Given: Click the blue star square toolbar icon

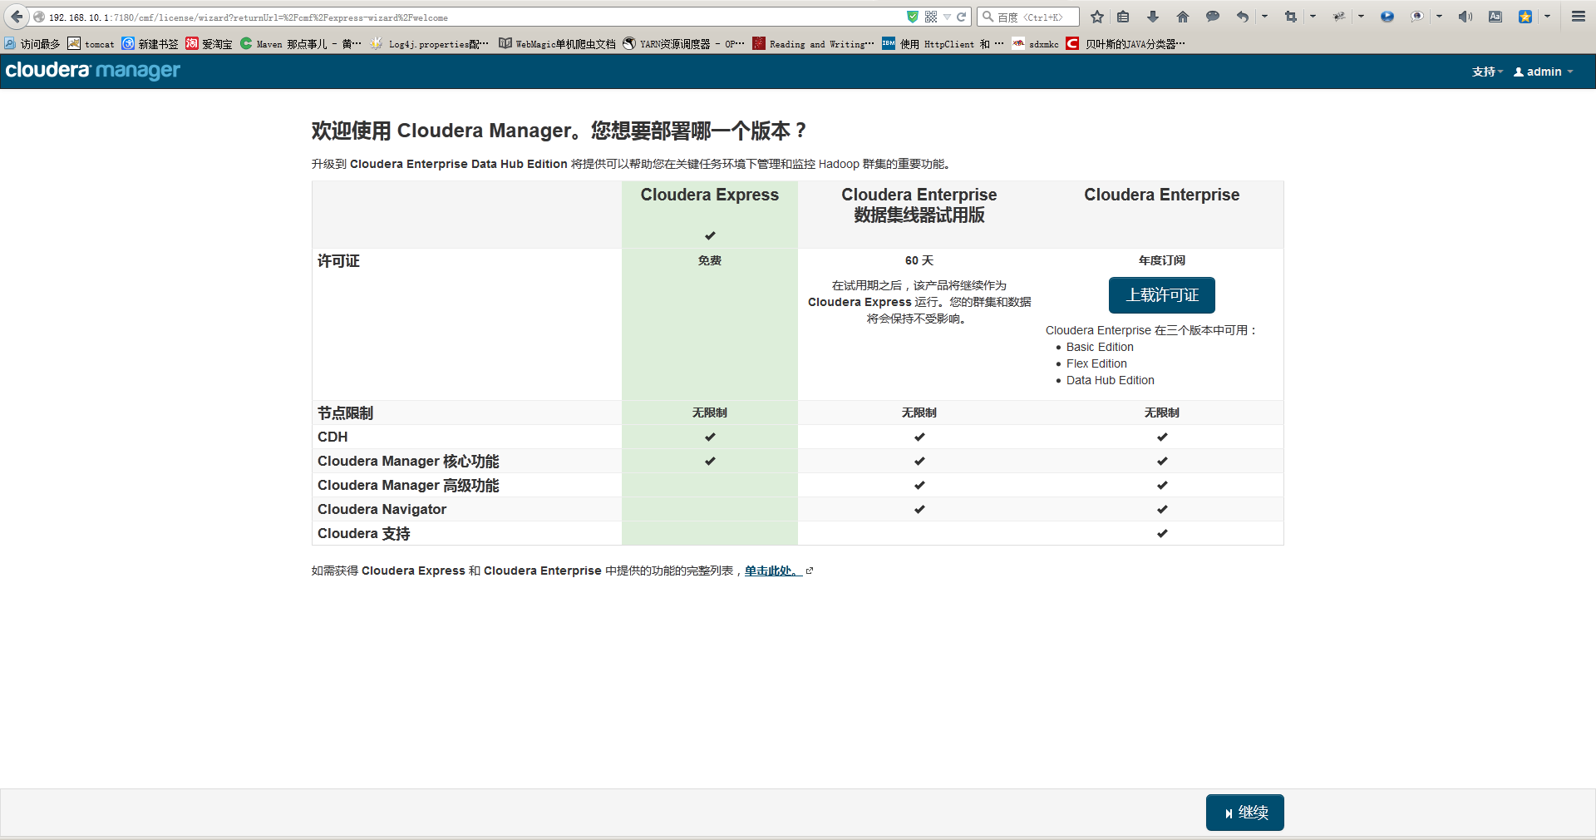Looking at the screenshot, I should [x=1525, y=17].
